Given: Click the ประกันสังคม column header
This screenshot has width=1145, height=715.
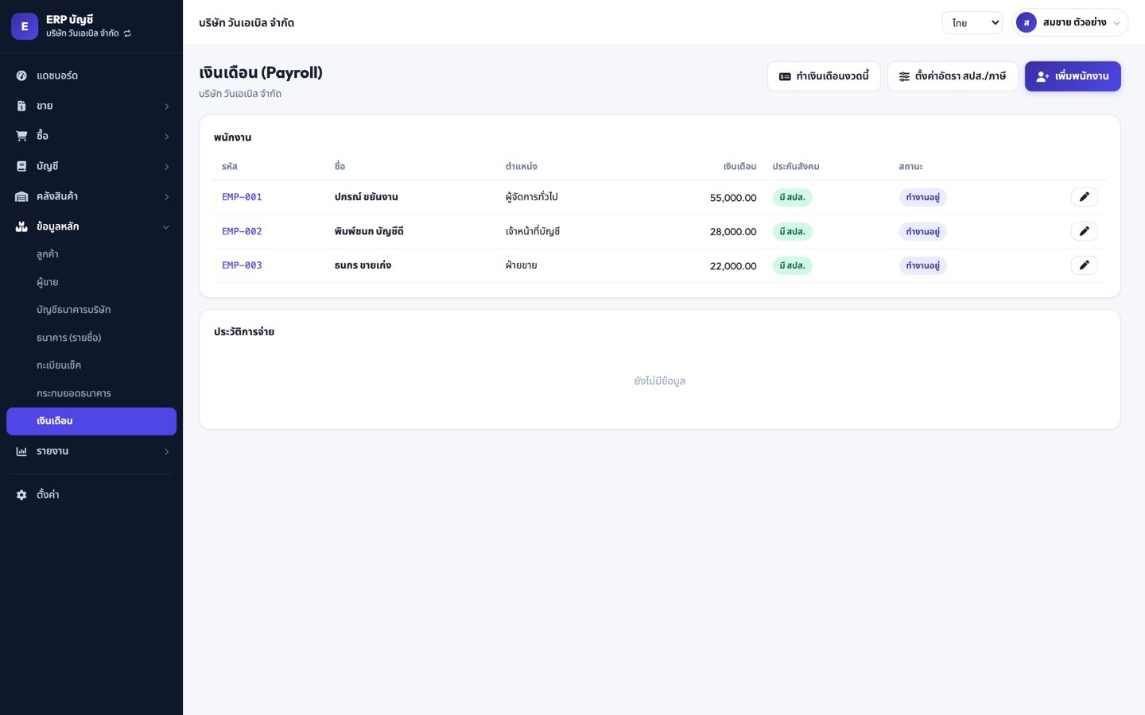Looking at the screenshot, I should (796, 167).
